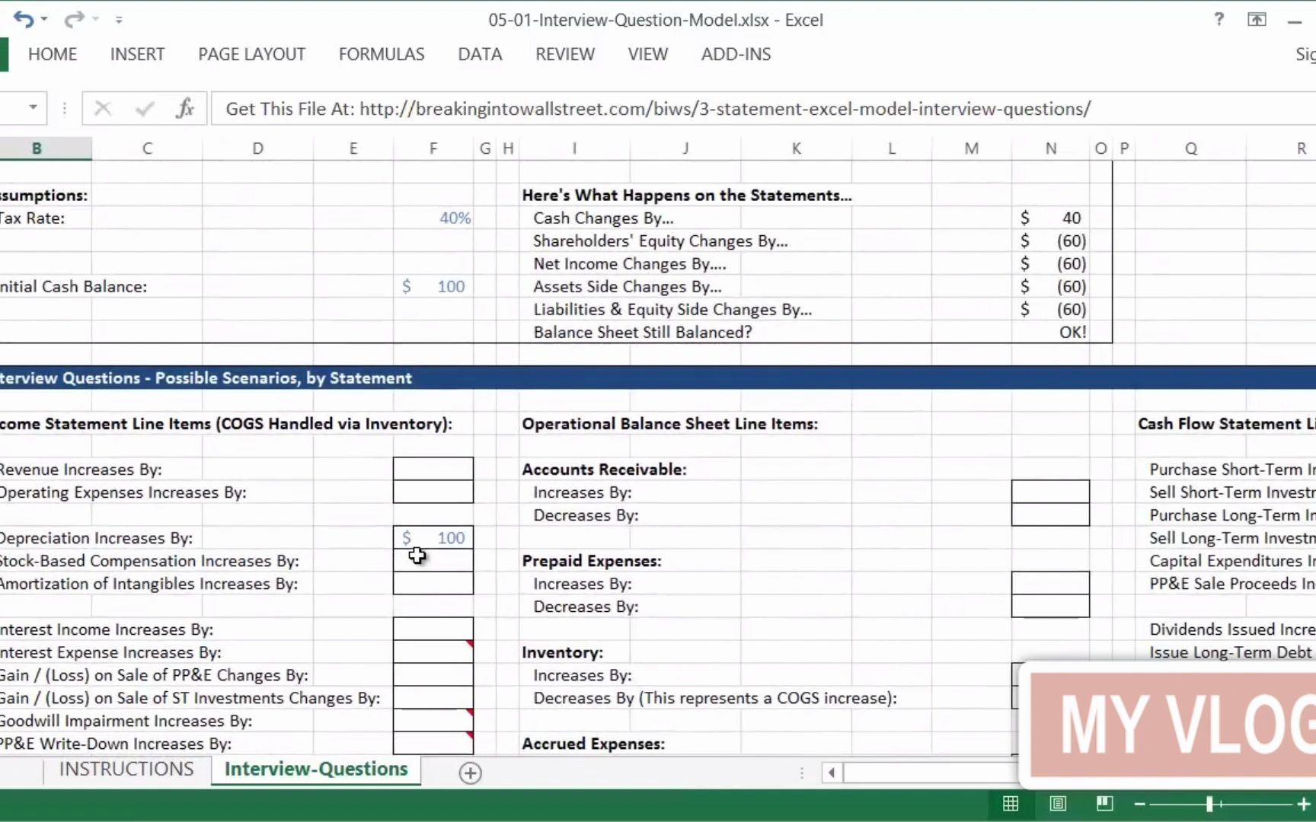Switch to FORMULAS ribbon tab

coord(382,54)
